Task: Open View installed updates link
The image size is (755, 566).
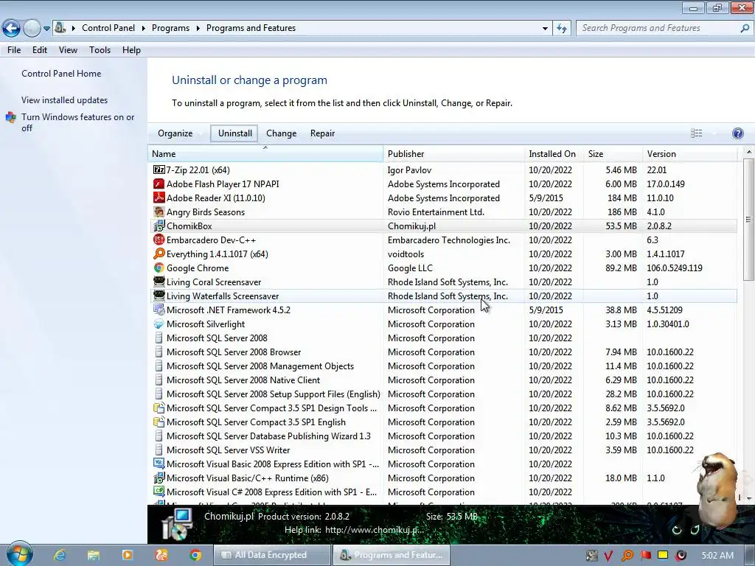Action: (65, 100)
